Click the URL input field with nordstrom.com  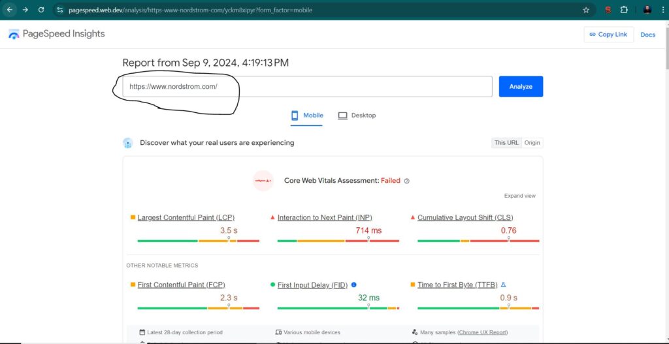tap(307, 87)
